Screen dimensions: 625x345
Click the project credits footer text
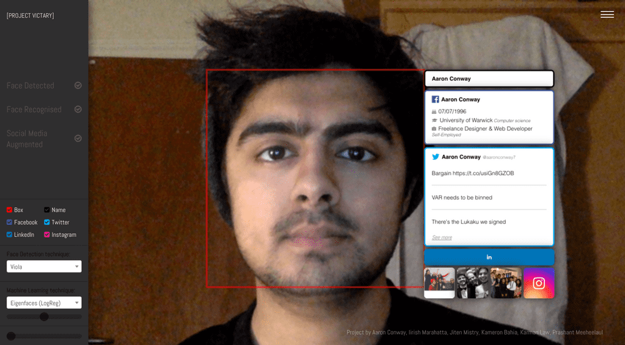tap(474, 332)
